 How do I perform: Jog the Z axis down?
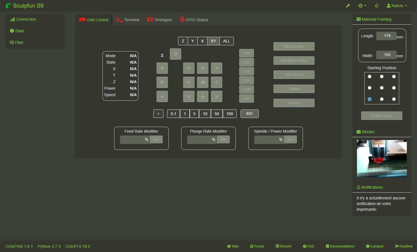point(162,96)
